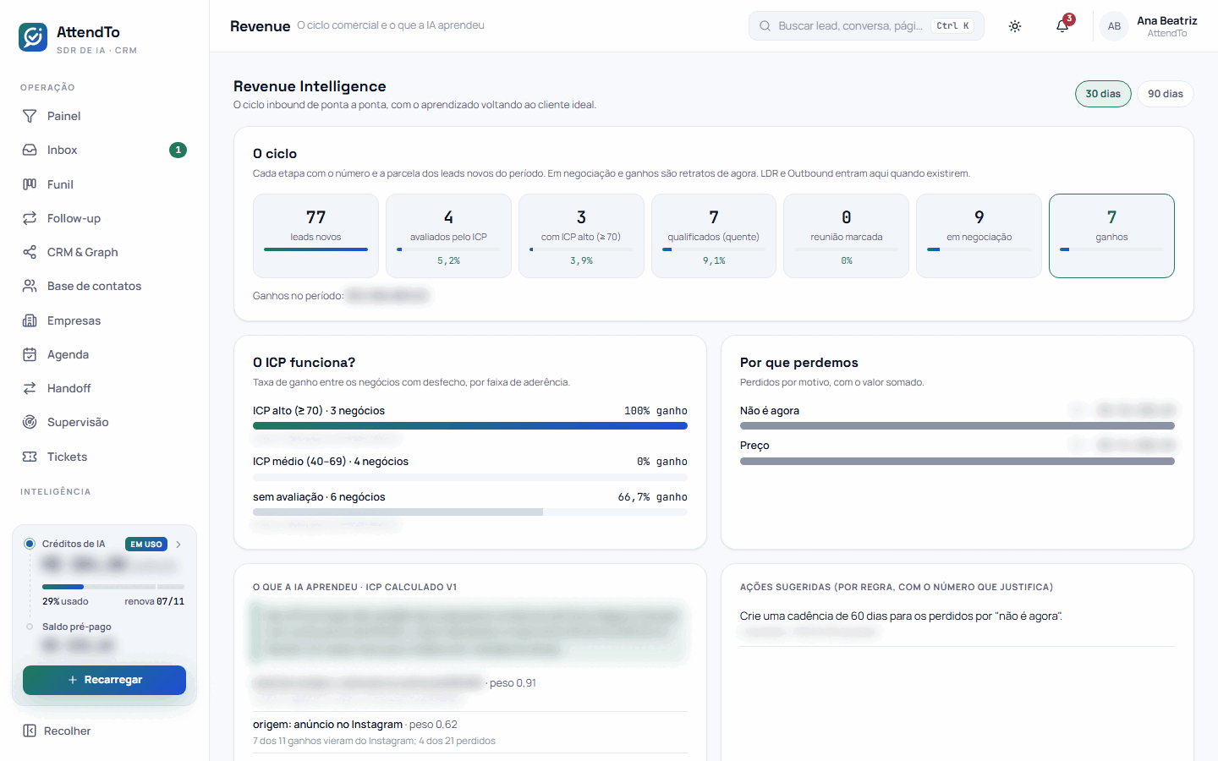Image resolution: width=1218 pixels, height=761 pixels.
Task: Open the Painel menu item
Action: coord(105,116)
